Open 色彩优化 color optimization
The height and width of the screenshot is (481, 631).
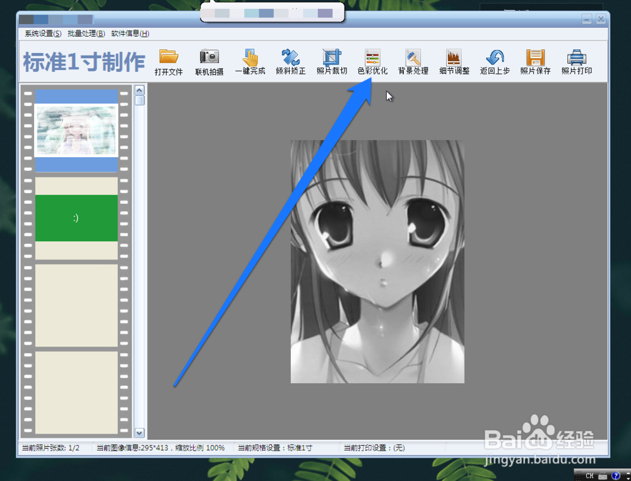(372, 62)
